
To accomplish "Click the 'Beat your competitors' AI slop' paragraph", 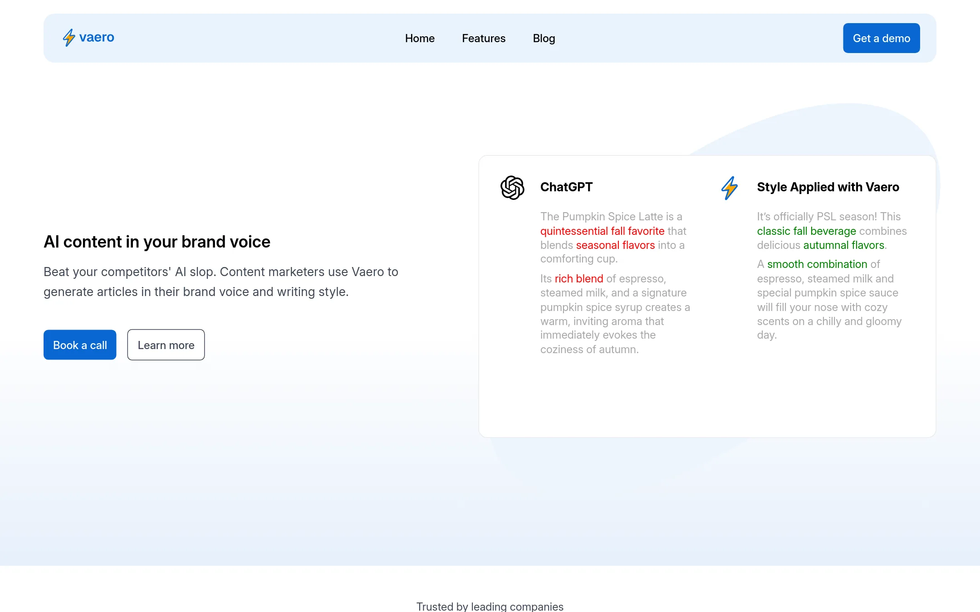I will (221, 282).
